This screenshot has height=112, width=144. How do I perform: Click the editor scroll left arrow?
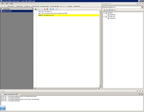coord(35,88)
